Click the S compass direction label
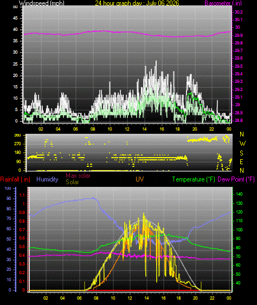This screenshot has width=257, height=305. click(241, 153)
